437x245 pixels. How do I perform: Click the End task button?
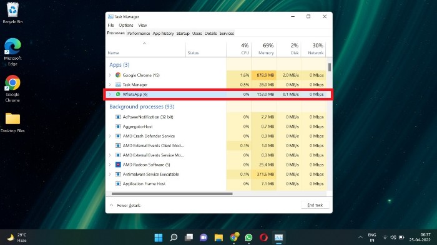pyautogui.click(x=315, y=205)
